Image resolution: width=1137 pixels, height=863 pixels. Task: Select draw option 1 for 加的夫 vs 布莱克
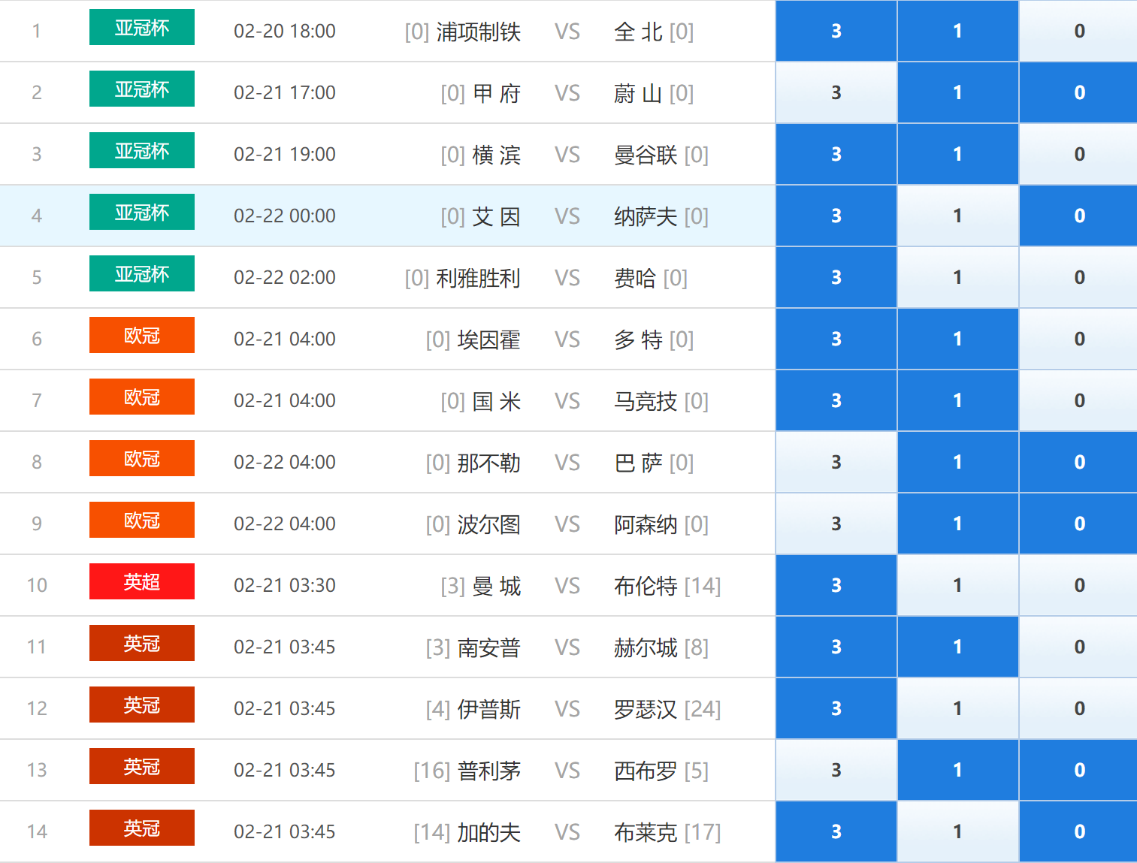click(x=958, y=831)
